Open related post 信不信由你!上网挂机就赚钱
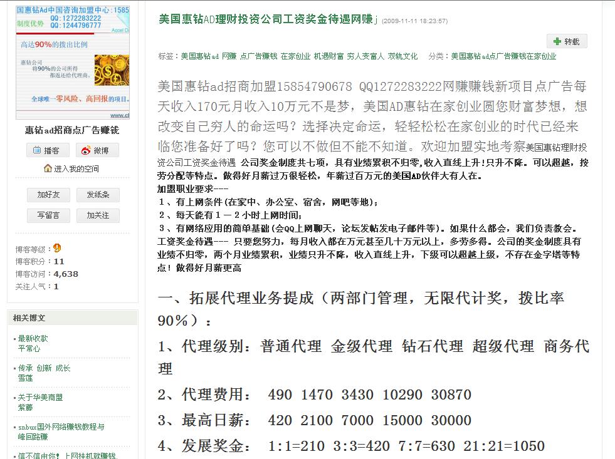 point(68,455)
